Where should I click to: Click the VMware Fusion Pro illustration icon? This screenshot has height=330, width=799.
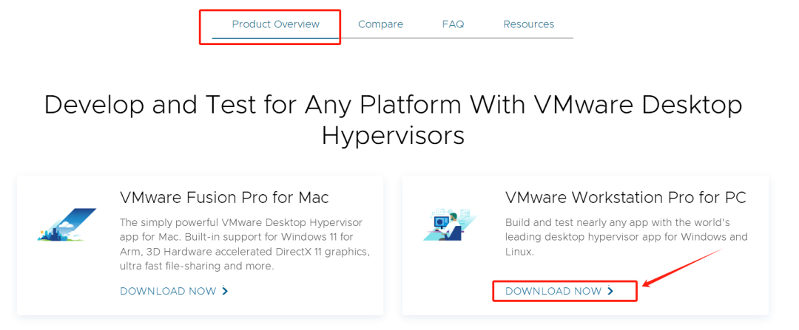[67, 224]
